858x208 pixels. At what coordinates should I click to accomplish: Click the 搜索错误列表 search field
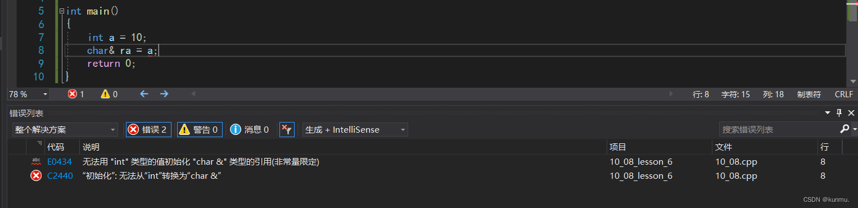click(x=778, y=130)
